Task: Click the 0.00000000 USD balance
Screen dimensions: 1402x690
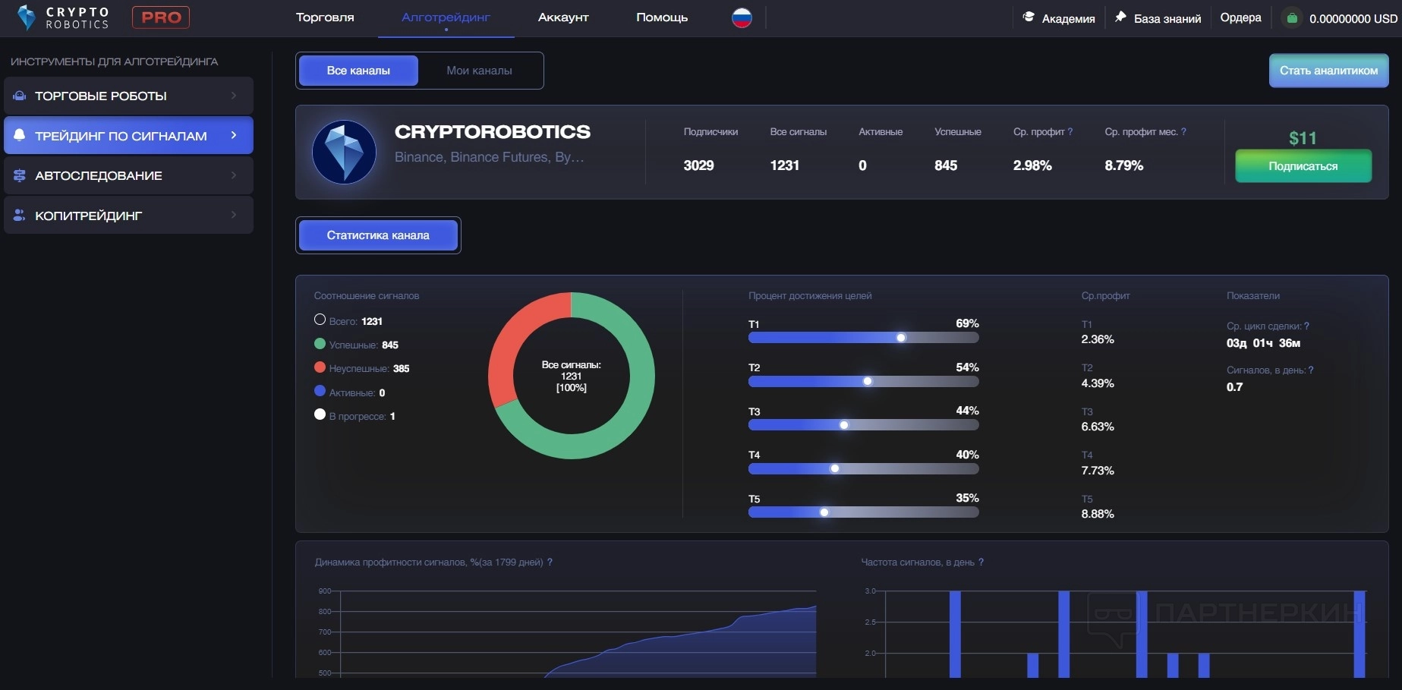Action: point(1353,19)
